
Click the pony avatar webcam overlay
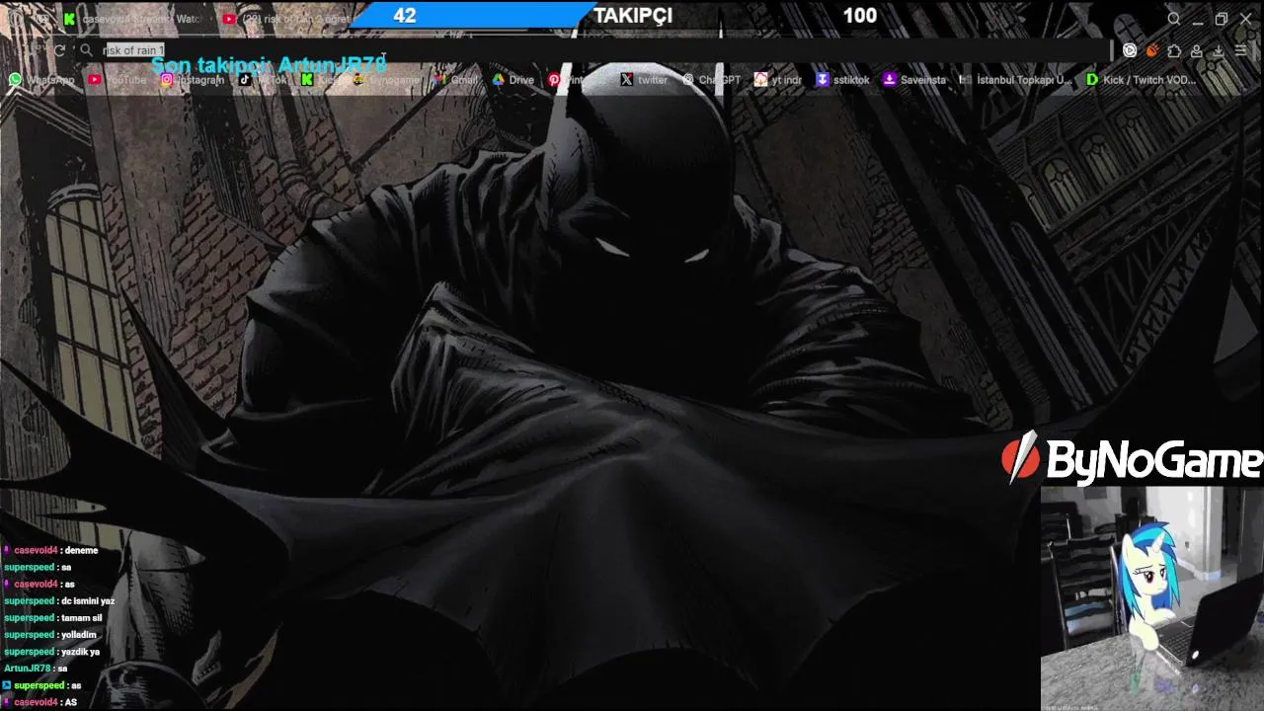1151,597
